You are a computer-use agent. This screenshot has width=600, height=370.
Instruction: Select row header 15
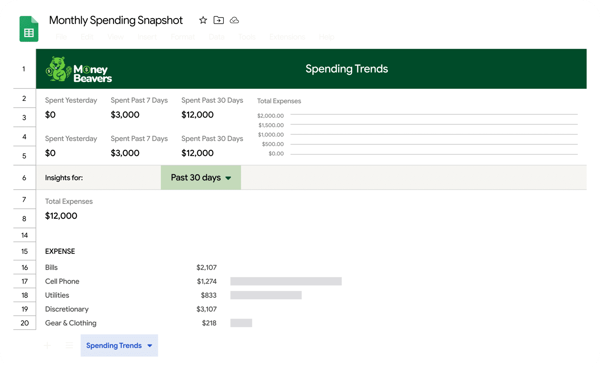click(24, 251)
